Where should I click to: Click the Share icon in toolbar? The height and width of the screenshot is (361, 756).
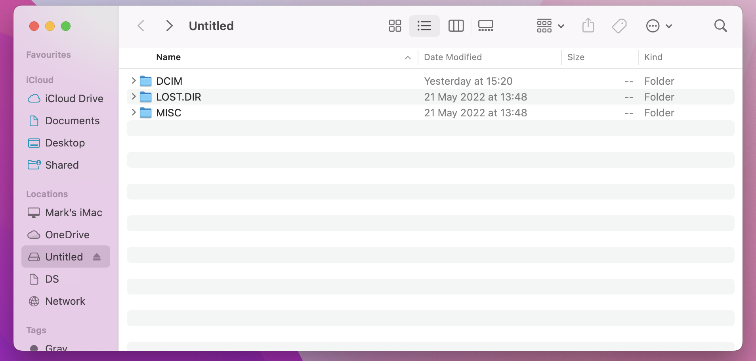588,26
